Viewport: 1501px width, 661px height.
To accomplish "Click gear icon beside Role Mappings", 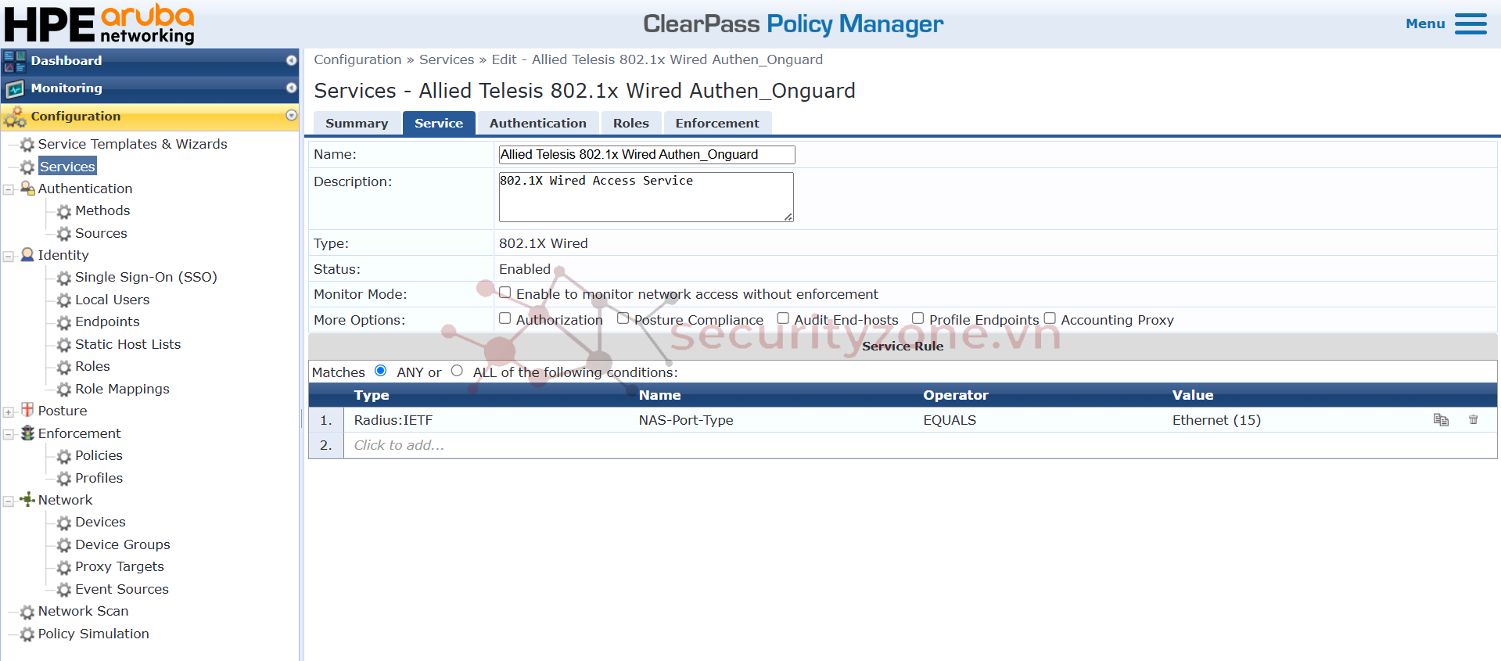I will point(64,390).
